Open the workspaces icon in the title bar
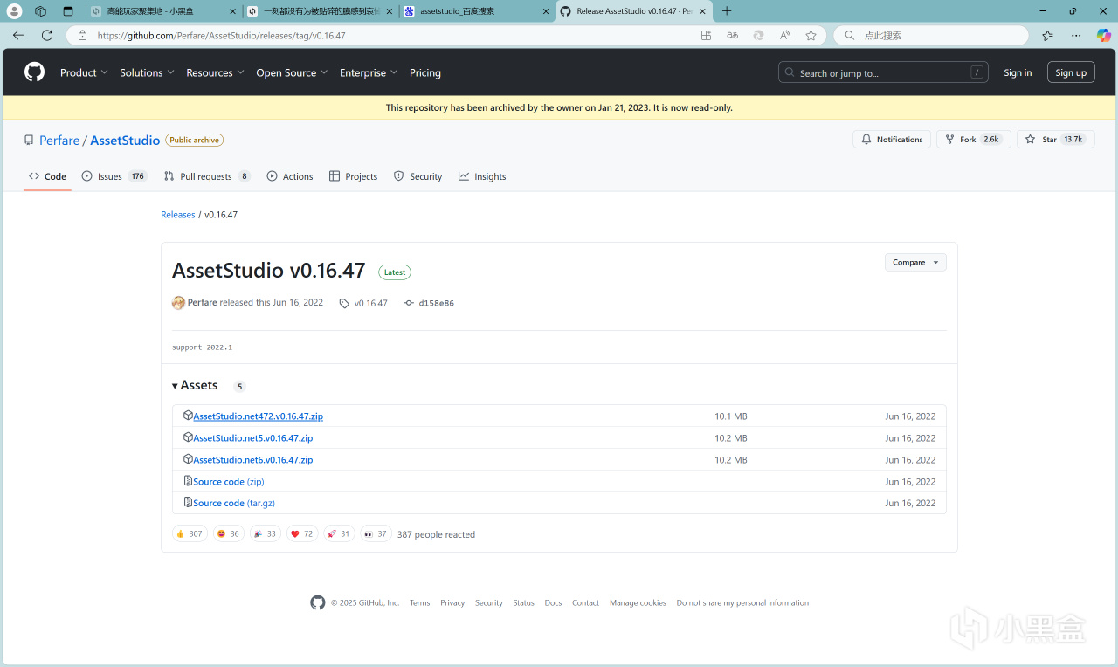1118x667 pixels. (40, 11)
